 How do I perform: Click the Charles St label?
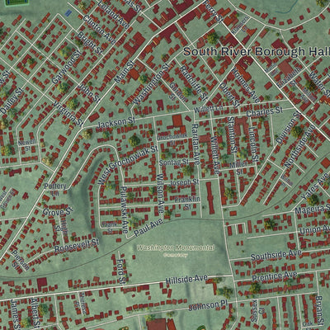pyautogui.click(x=265, y=112)
